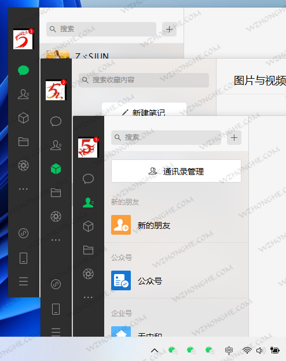The width and height of the screenshot is (286, 361).
Task: Click third WeChat tray icon
Action: point(210,351)
